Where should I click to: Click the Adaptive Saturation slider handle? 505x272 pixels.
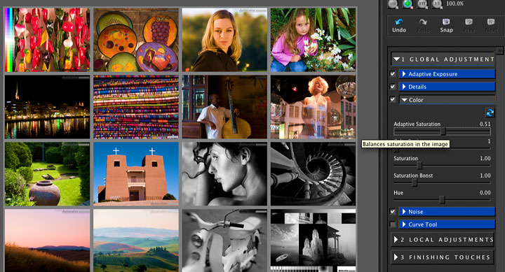pyautogui.click(x=443, y=131)
